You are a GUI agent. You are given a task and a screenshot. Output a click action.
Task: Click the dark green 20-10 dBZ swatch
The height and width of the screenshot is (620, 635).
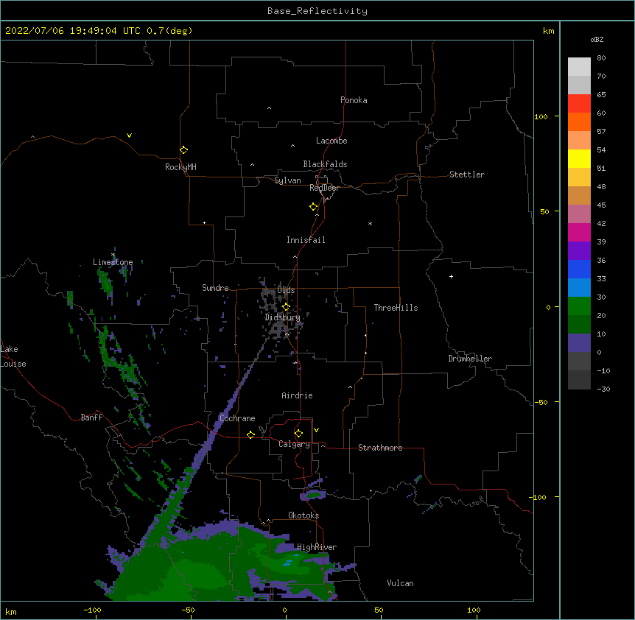[x=579, y=325]
